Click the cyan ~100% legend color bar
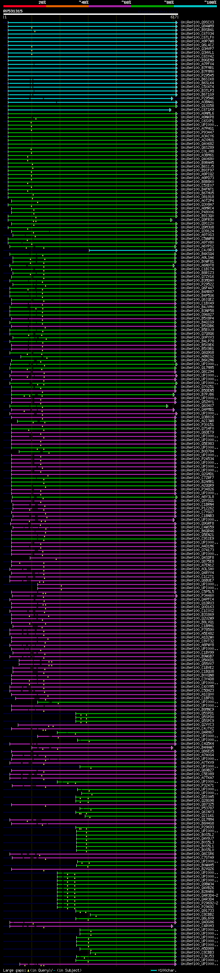 point(195,6)
